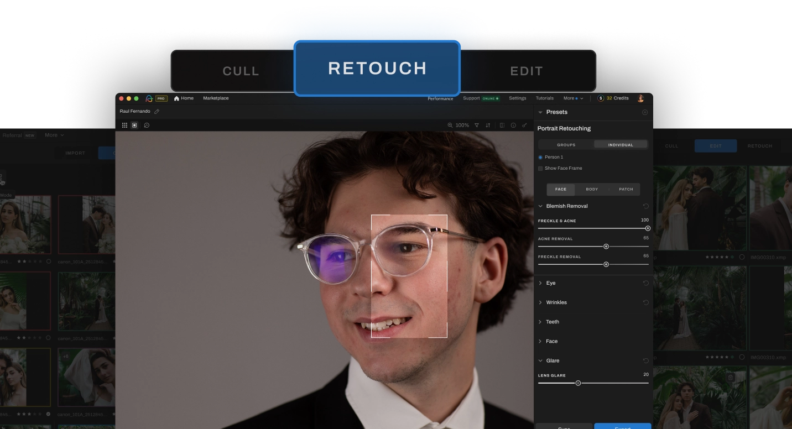Screen dimensions: 792x429
Task: Click the Marketplace menu item
Action: click(215, 98)
